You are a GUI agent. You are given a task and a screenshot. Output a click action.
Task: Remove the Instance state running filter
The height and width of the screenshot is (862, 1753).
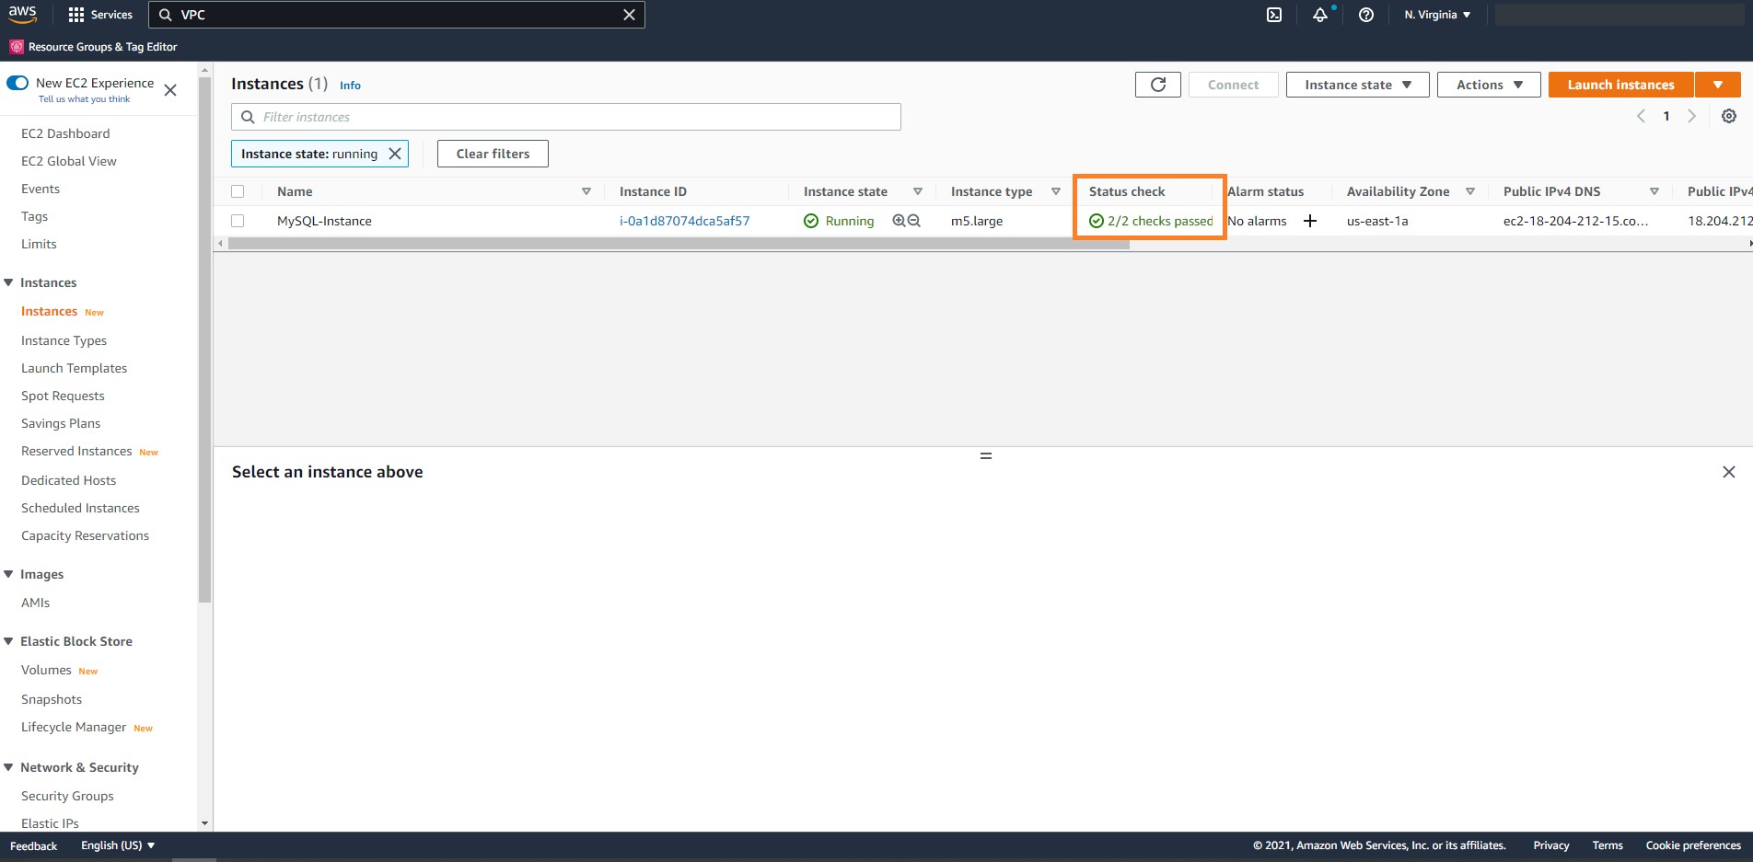coord(395,154)
